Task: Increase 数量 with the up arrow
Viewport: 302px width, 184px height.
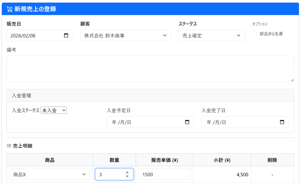Action: tap(127, 172)
